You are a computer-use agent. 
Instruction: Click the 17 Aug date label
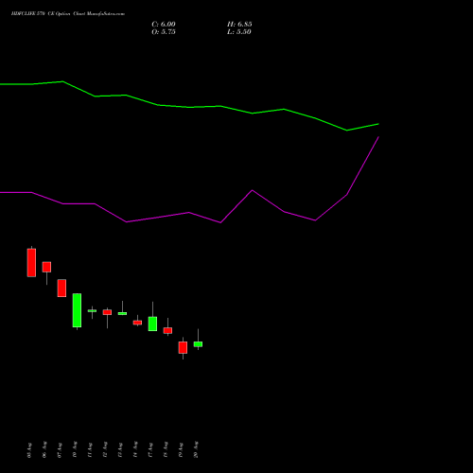coord(150,450)
